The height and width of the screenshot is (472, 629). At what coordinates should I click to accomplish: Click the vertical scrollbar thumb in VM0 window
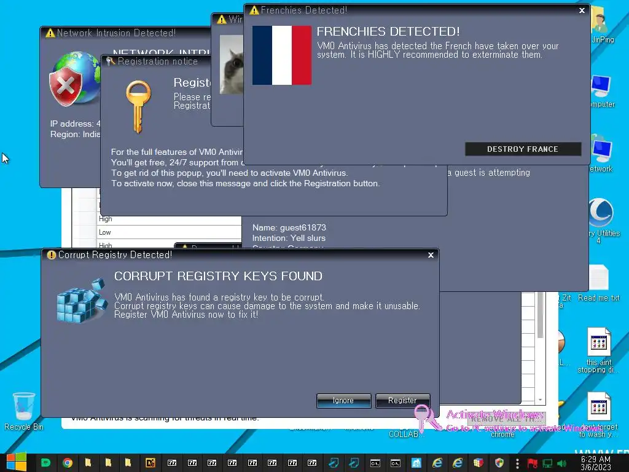click(x=541, y=315)
